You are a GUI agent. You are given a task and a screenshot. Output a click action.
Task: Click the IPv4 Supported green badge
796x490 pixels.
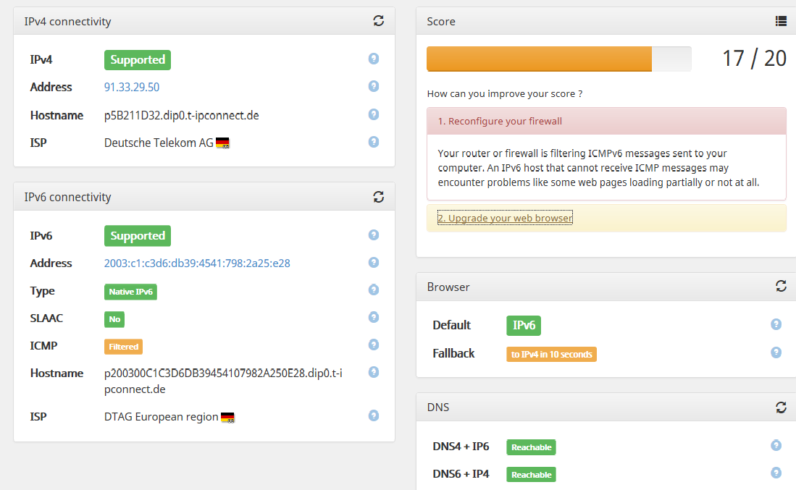[138, 60]
